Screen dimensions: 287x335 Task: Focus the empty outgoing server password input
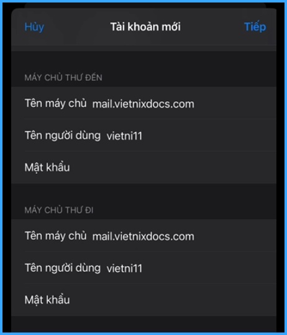coord(173,300)
